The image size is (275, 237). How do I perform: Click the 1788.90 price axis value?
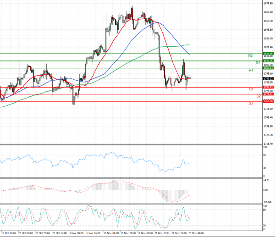coord(268,82)
